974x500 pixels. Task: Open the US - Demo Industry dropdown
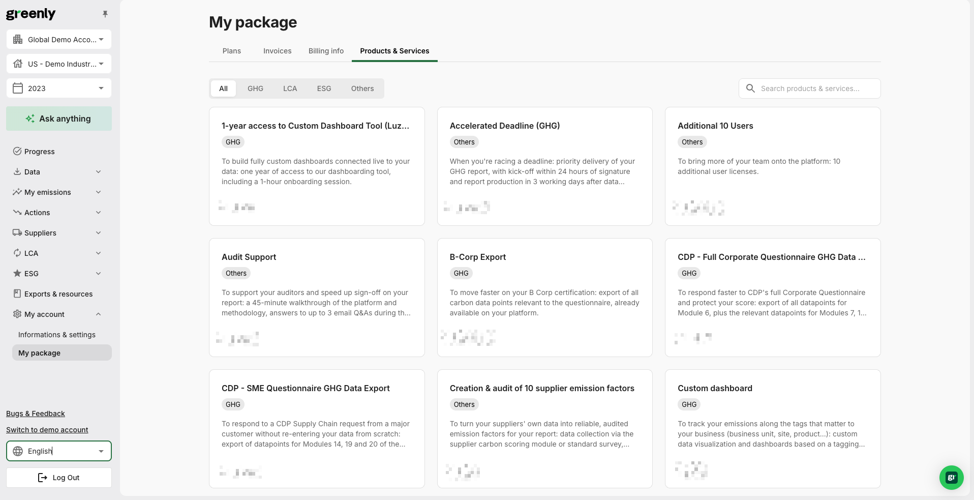tap(59, 64)
